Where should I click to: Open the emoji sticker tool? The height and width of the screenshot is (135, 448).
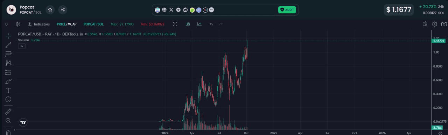click(8, 99)
